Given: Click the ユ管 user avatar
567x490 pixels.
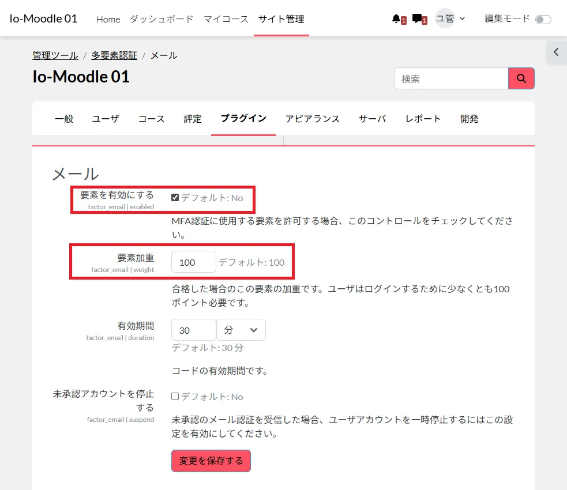Looking at the screenshot, I should (445, 18).
